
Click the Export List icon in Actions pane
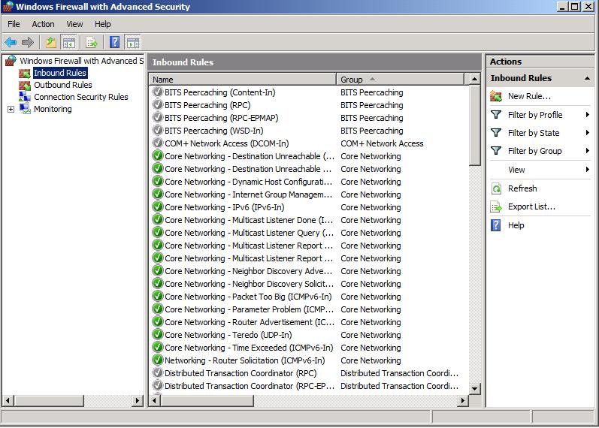pyautogui.click(x=496, y=206)
